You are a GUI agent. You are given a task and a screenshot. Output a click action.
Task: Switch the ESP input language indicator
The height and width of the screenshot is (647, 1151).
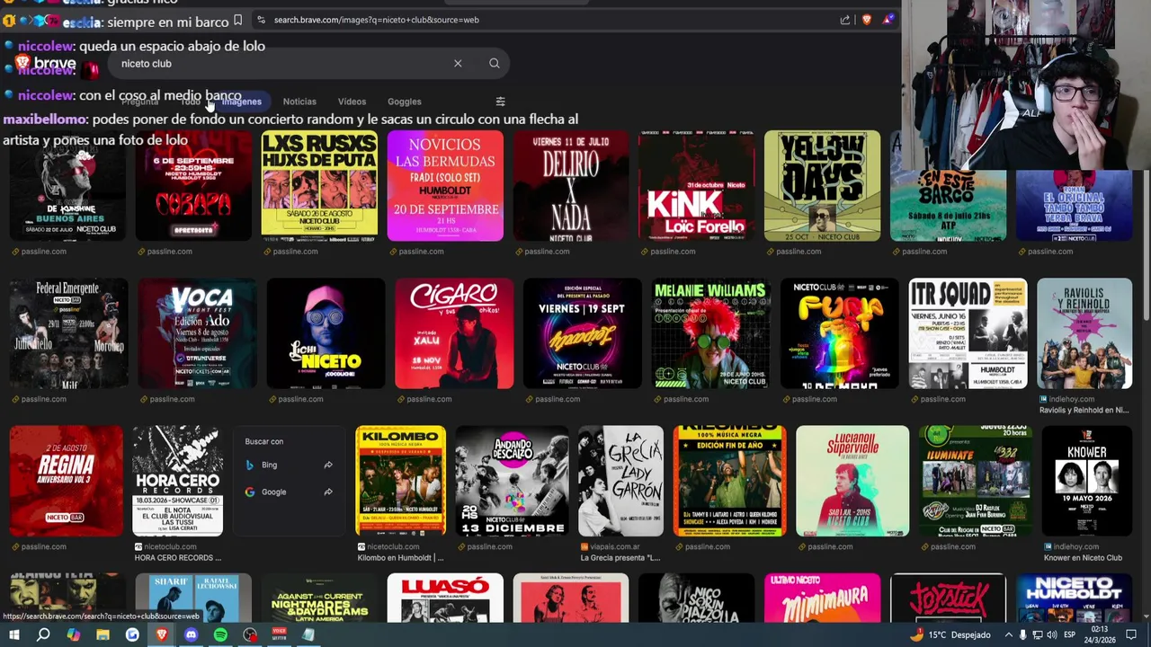[1070, 635]
